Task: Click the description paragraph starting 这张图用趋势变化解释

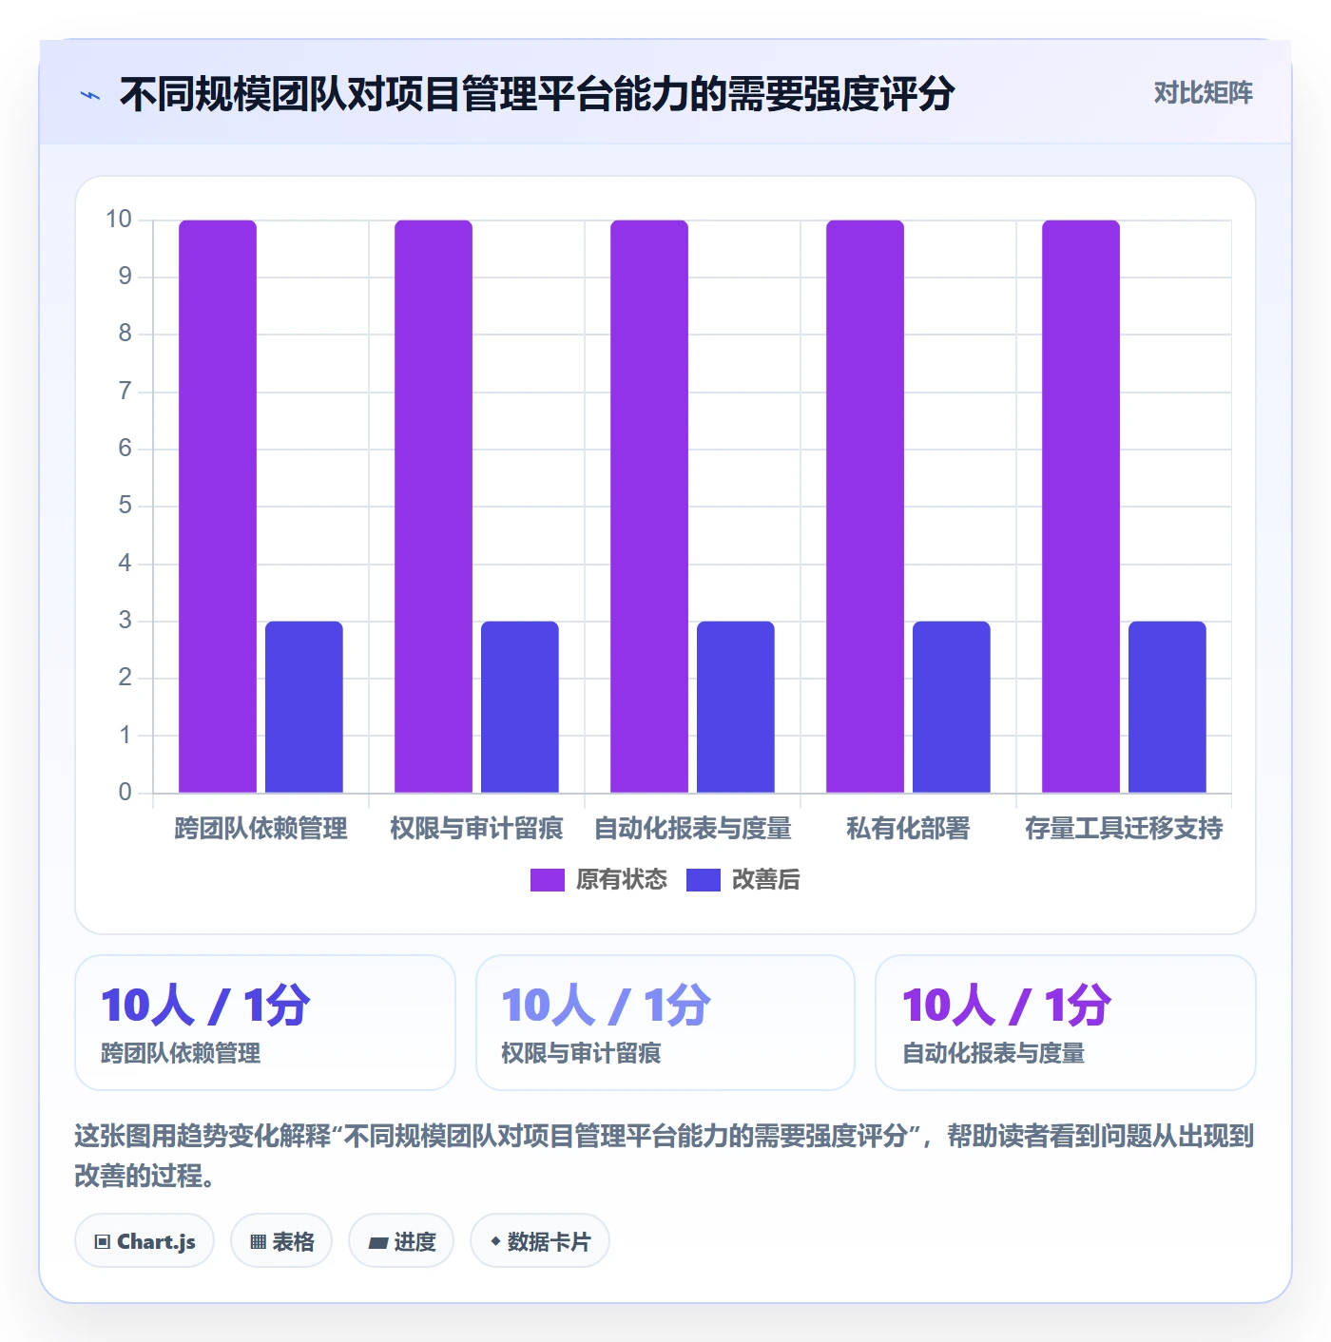Action: 665,1156
